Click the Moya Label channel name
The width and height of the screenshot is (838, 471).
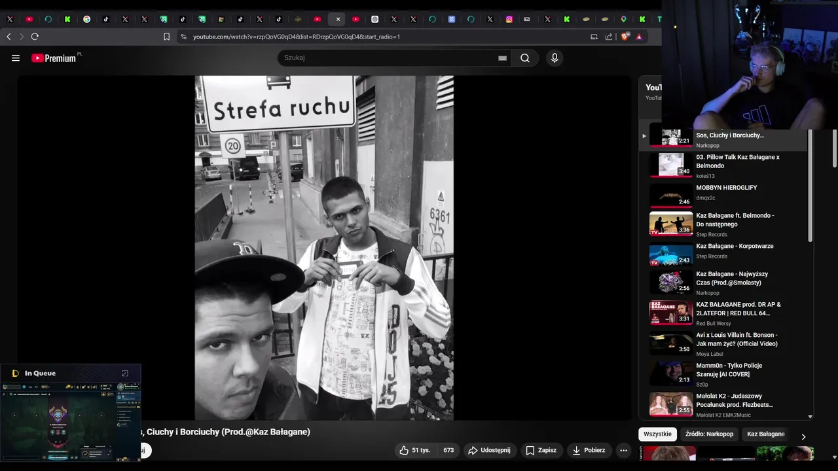[x=710, y=354]
